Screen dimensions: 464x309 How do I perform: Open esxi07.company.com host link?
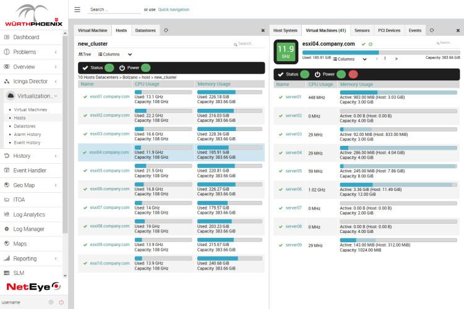(x=109, y=208)
